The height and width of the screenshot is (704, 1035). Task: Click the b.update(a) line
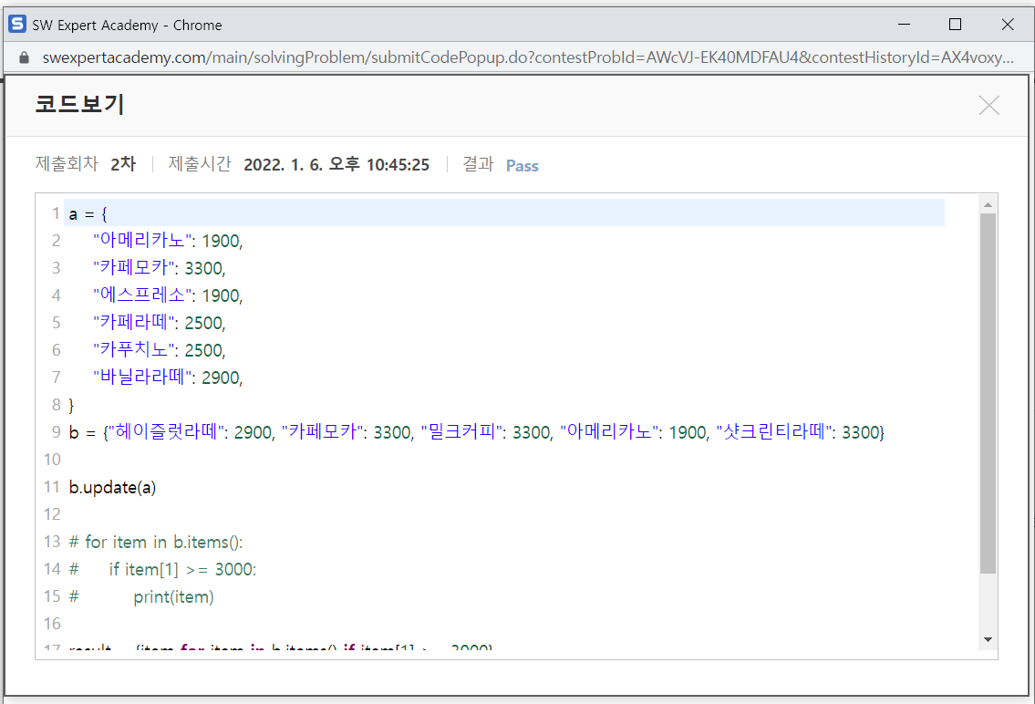[x=112, y=488]
